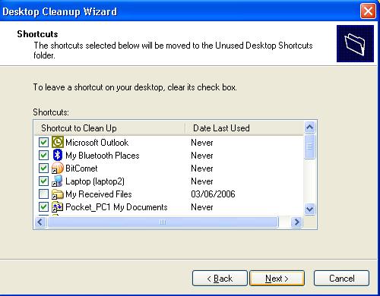Click the My Bluetooth Places Bluetooth icon
Screen dimensions: 380x296
[x=58, y=155]
